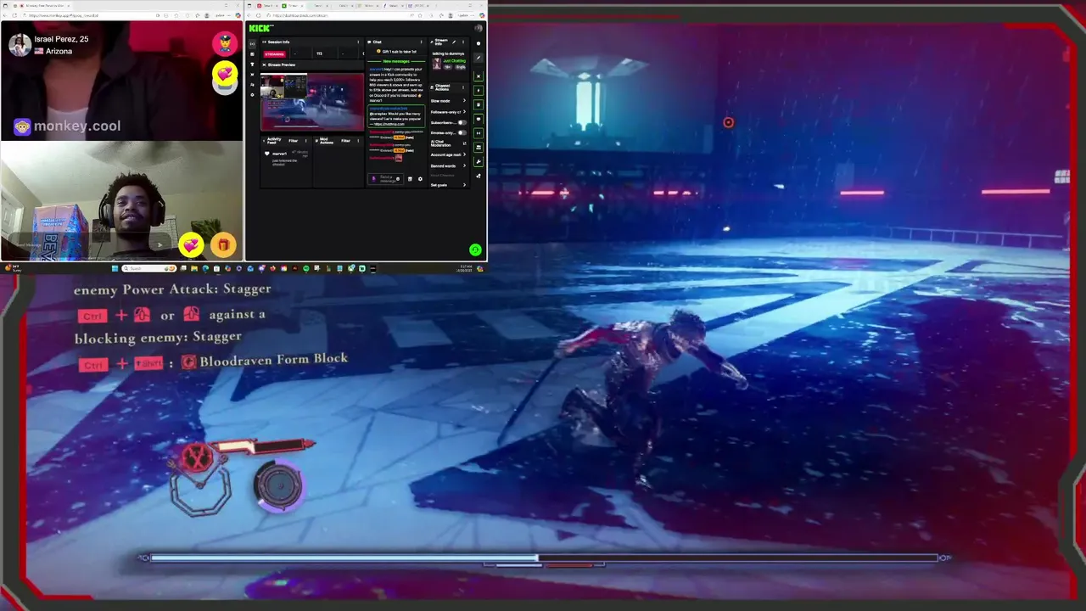Open Session Info three-dot menu
Screen dimensions: 1086x611
(x=358, y=42)
